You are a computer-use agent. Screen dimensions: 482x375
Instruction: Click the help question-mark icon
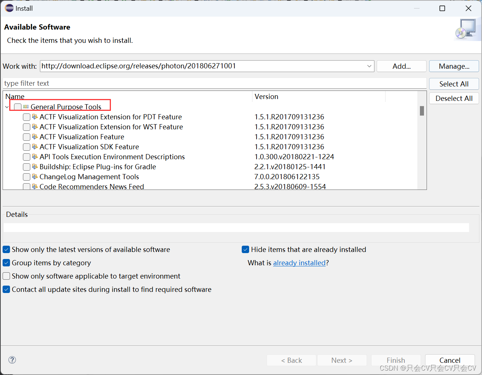tap(12, 359)
